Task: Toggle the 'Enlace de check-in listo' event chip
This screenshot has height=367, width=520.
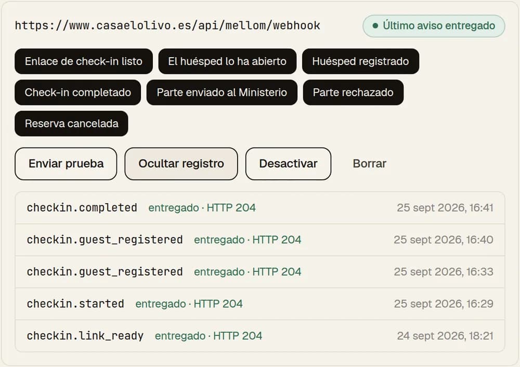Action: click(84, 61)
